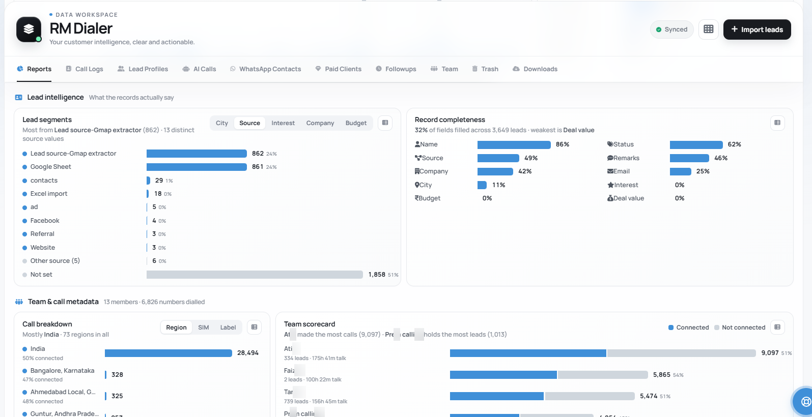Open the Downloads tab
812x417 pixels.
[x=535, y=69]
